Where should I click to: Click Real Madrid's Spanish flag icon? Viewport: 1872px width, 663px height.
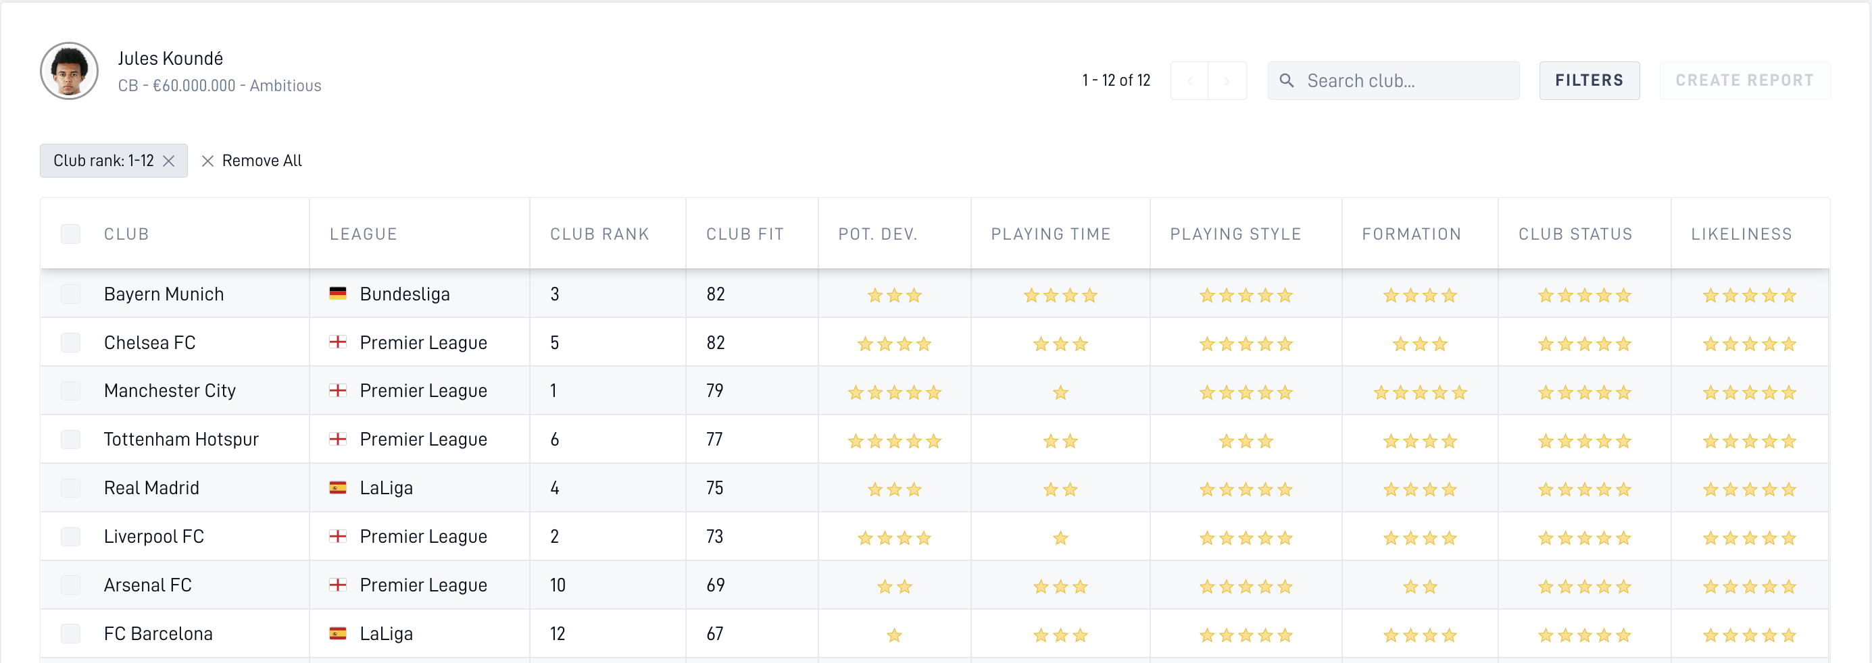point(338,487)
